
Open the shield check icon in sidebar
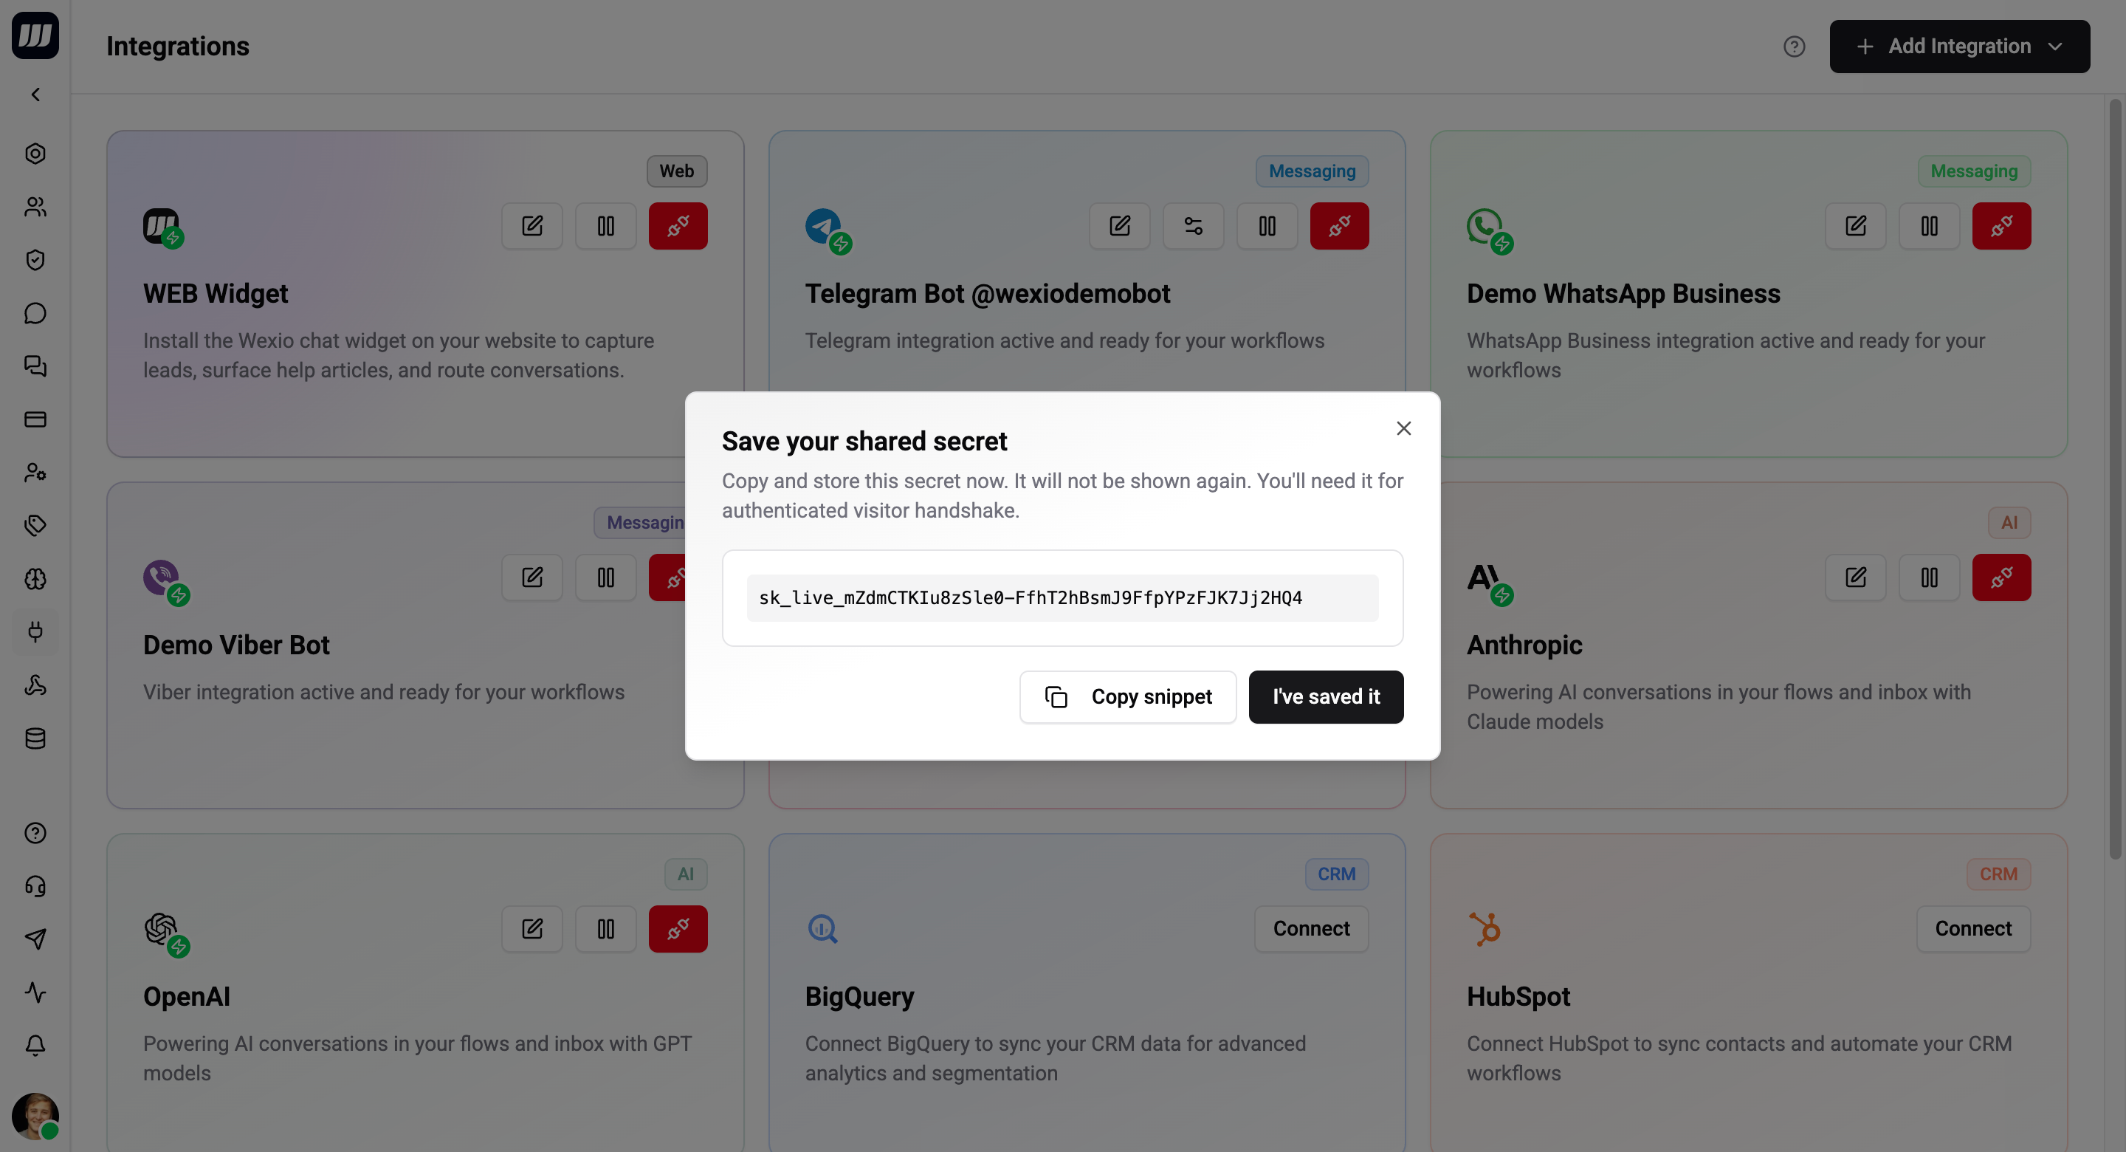click(x=35, y=260)
